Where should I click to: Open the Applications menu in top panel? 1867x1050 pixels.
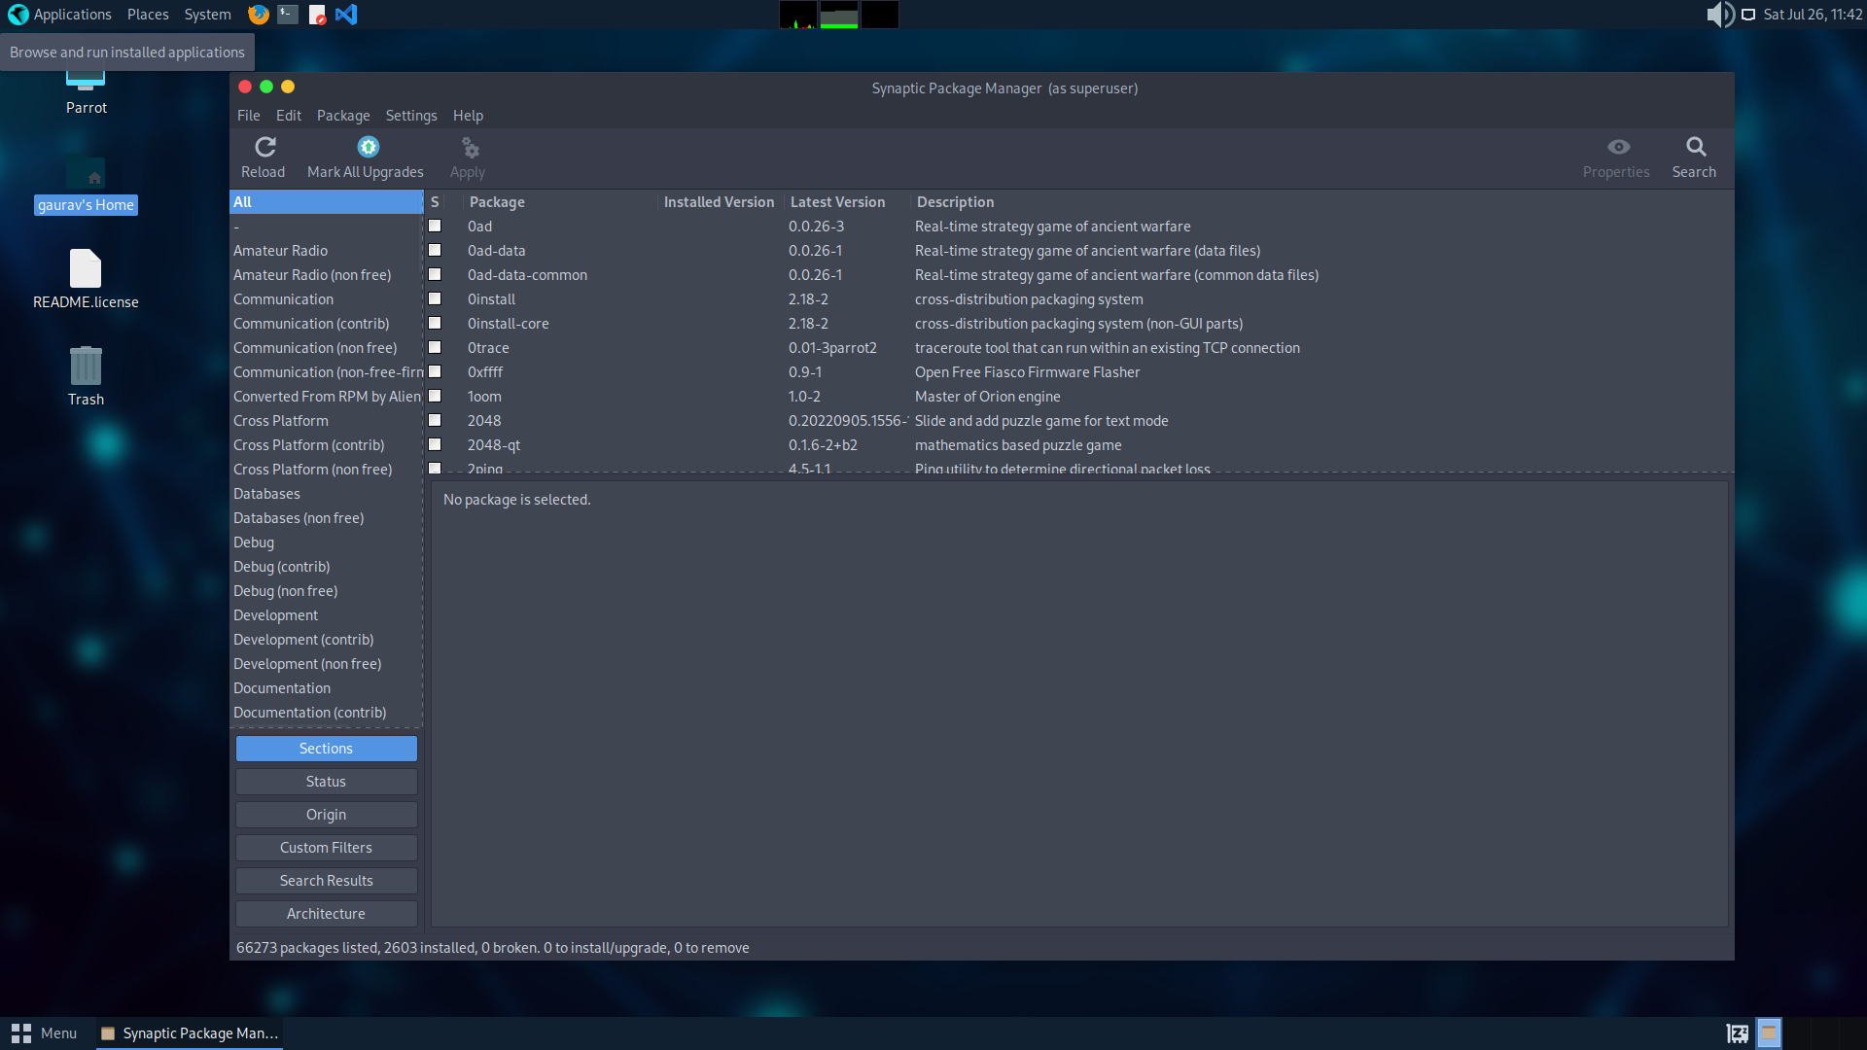(x=60, y=15)
